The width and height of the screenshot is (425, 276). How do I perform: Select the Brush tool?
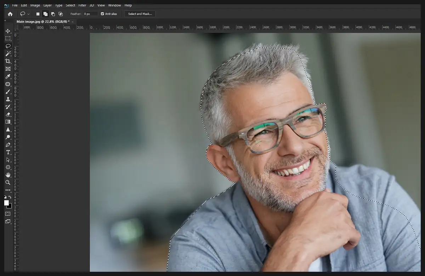pos(8,92)
